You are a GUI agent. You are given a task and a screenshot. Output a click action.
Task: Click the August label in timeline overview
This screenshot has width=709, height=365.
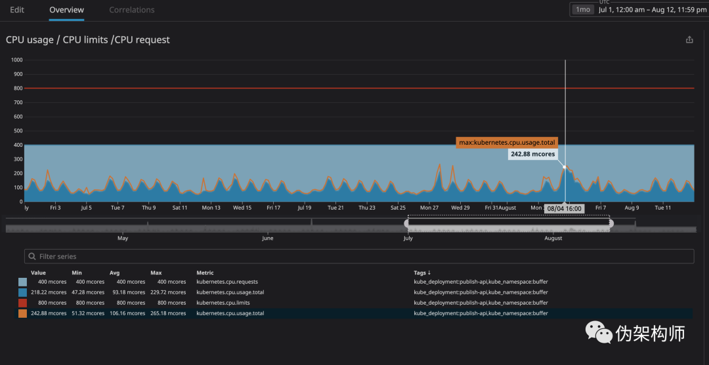click(553, 239)
